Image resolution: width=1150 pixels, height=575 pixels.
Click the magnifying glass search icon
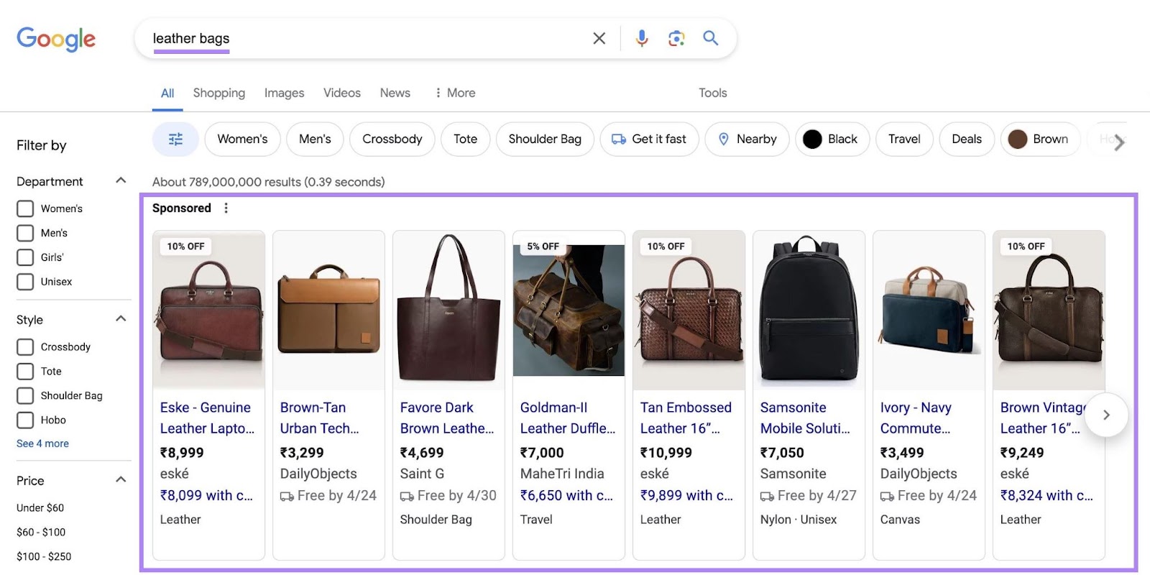[711, 38]
